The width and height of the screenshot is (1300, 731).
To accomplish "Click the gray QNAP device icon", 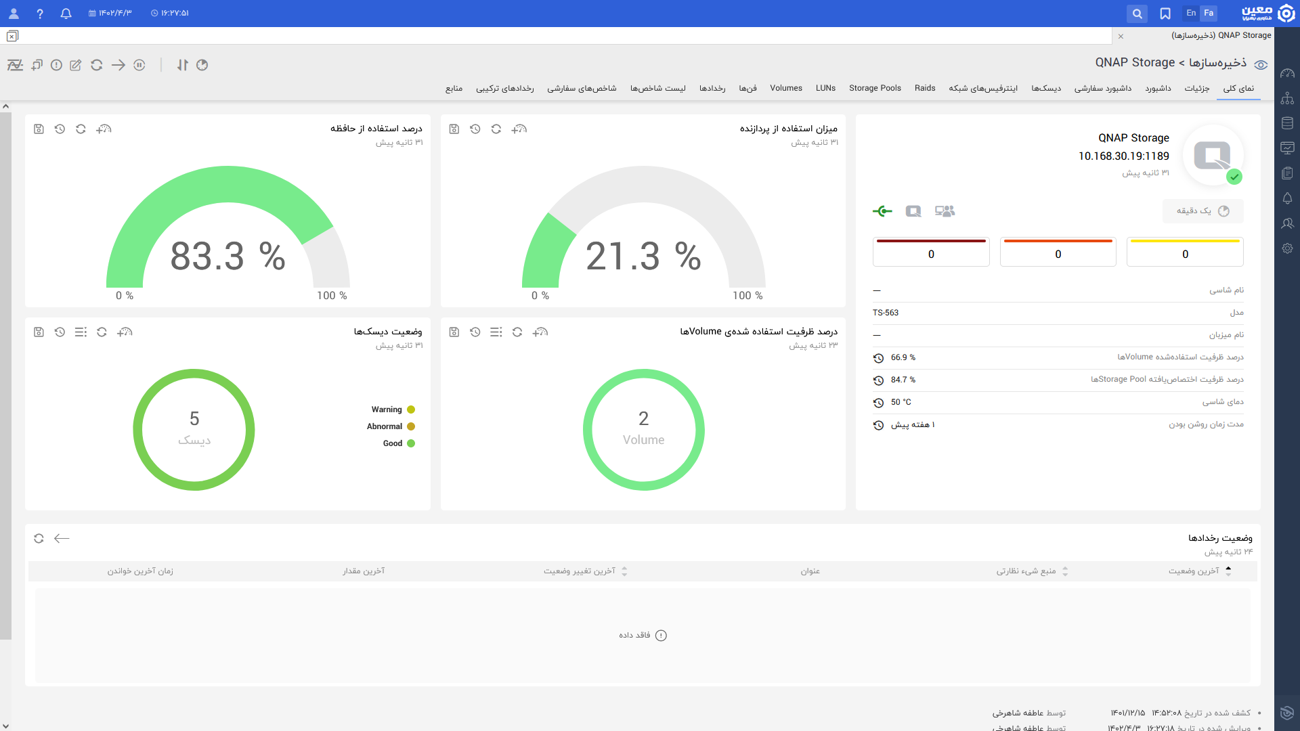I will pyautogui.click(x=913, y=211).
